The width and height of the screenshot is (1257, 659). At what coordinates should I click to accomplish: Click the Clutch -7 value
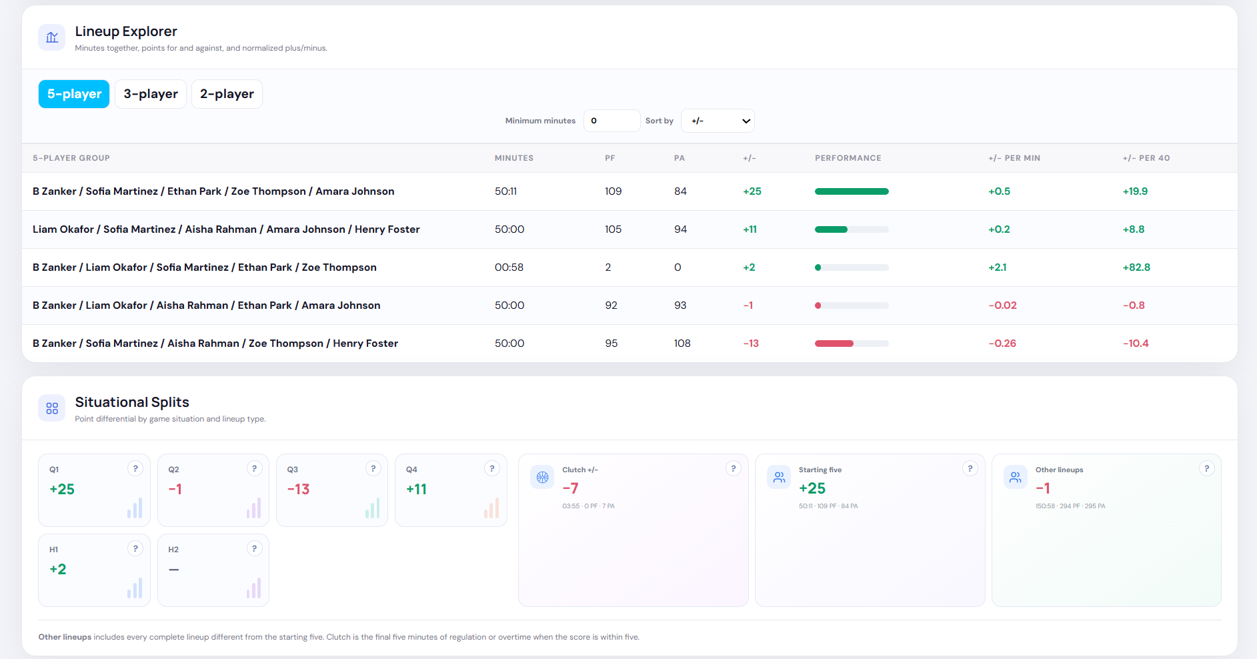tap(570, 488)
